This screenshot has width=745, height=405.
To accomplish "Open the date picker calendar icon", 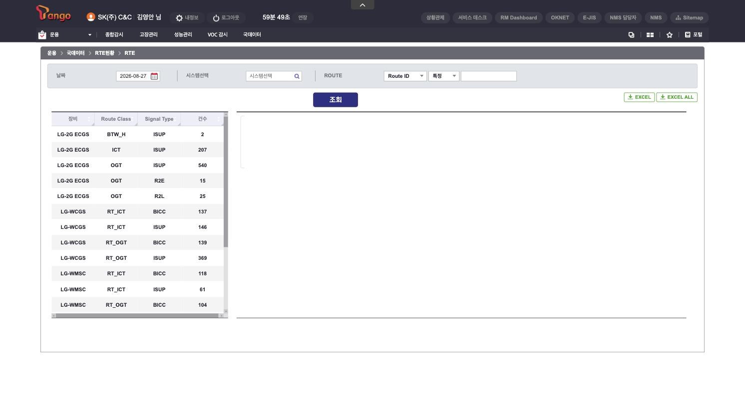I will (154, 76).
